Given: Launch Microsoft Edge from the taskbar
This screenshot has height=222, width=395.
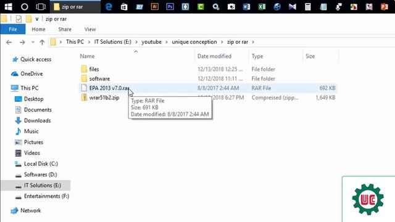Looking at the screenshot, I should pyautogui.click(x=109, y=7).
